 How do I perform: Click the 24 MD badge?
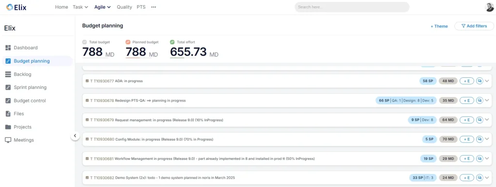coord(448,178)
